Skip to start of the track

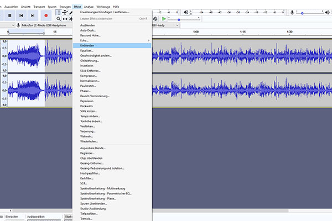pos(21,15)
